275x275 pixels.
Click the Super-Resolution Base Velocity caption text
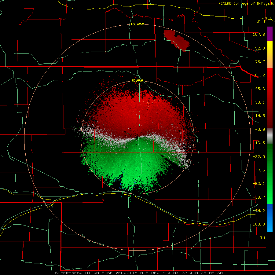coord(139,273)
